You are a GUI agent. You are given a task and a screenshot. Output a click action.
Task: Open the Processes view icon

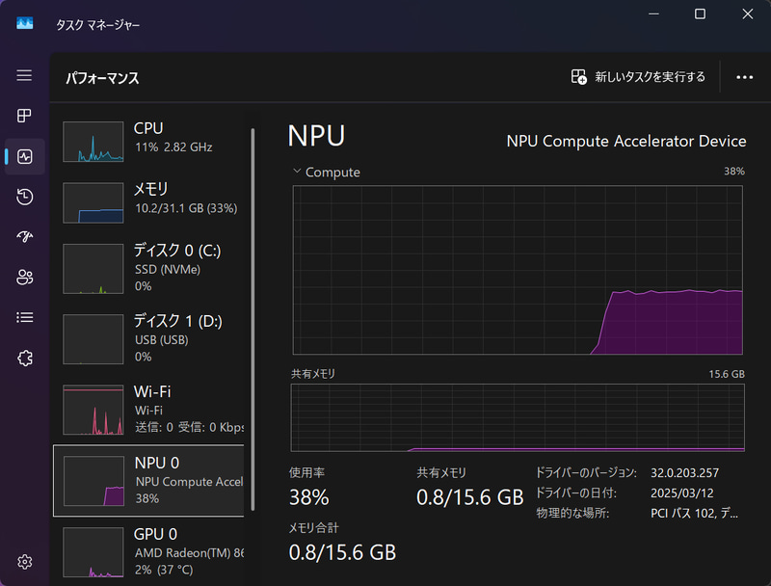[x=24, y=116]
